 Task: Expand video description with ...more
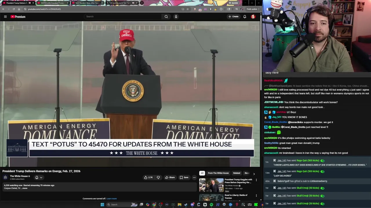[x=25, y=188]
